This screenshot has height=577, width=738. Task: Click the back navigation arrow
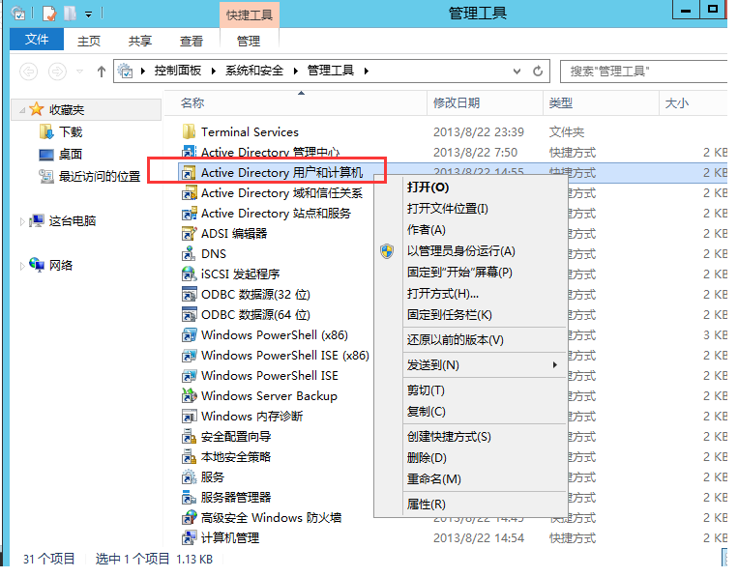coord(29,72)
